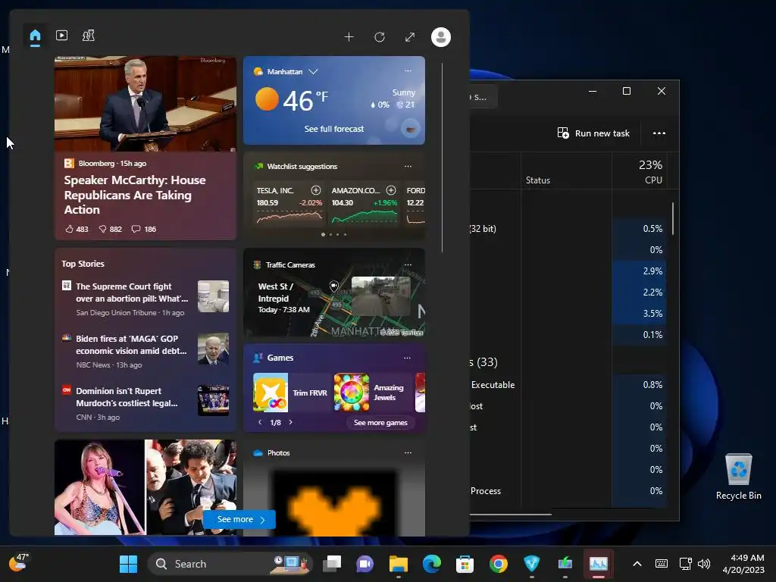776x582 pixels.
Task: Add TESLA, INC. to watchlist
Action: click(316, 190)
